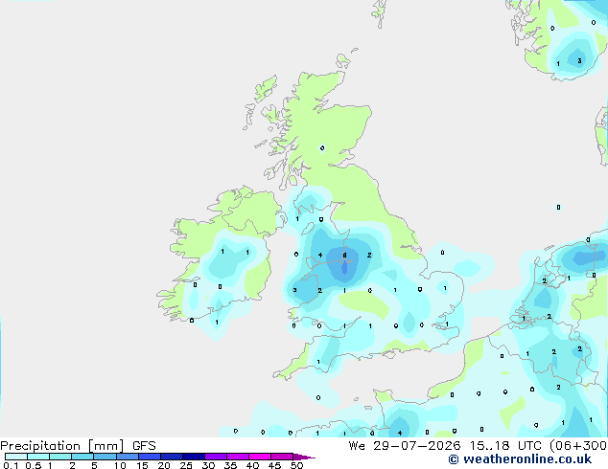Image resolution: width=608 pixels, height=469 pixels.
Task: Pick the legend swatch between 15 and 20
Action: click(x=150, y=457)
